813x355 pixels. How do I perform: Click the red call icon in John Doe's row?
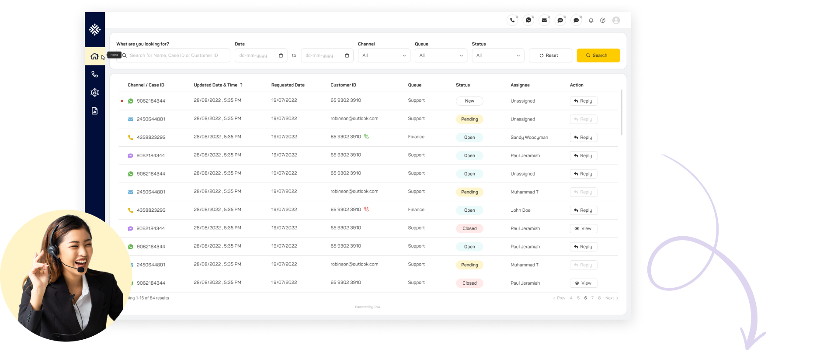(x=366, y=209)
